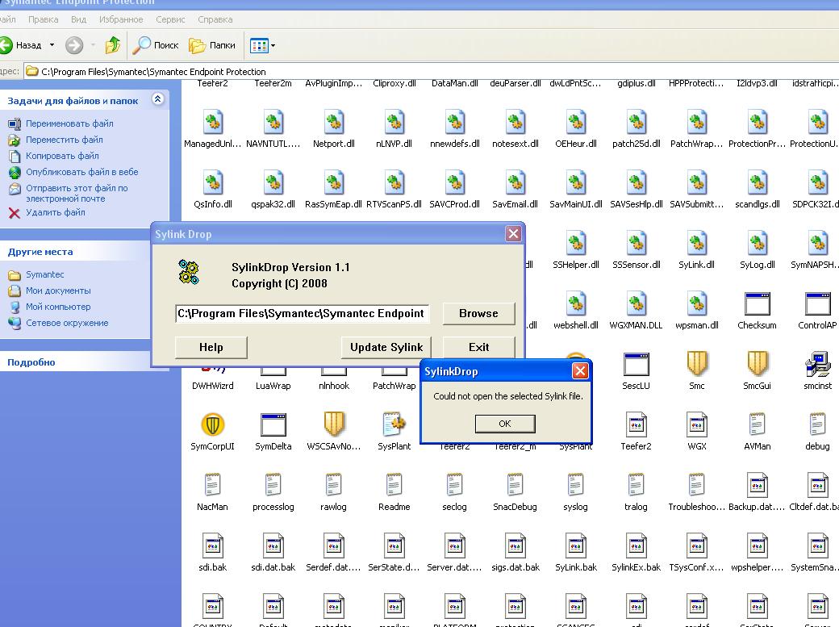The image size is (839, 627).
Task: Open the Readme text file icon
Action: pyautogui.click(x=394, y=486)
